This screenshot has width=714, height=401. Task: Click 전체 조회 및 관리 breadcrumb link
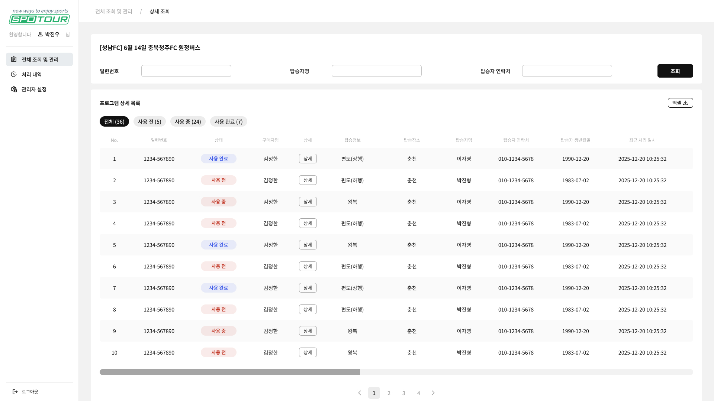click(x=114, y=11)
